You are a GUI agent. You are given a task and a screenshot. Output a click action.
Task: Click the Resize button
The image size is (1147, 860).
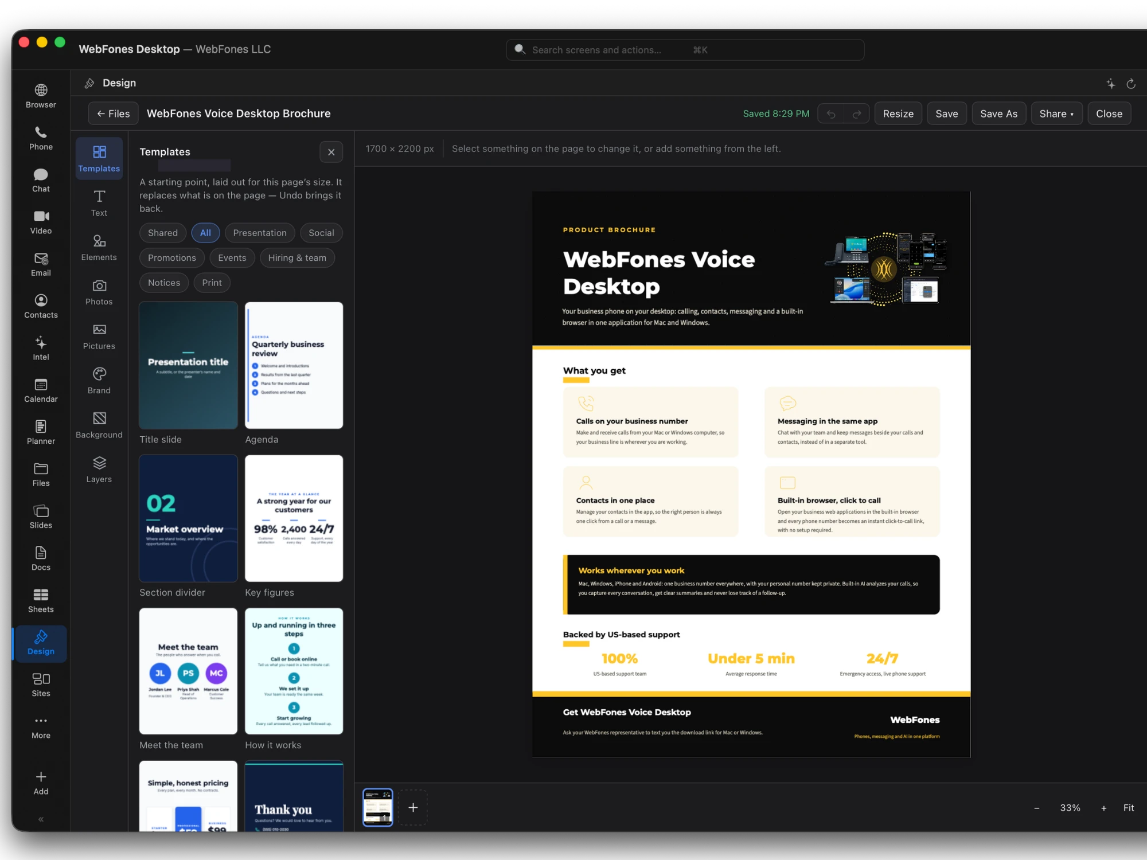pos(898,114)
